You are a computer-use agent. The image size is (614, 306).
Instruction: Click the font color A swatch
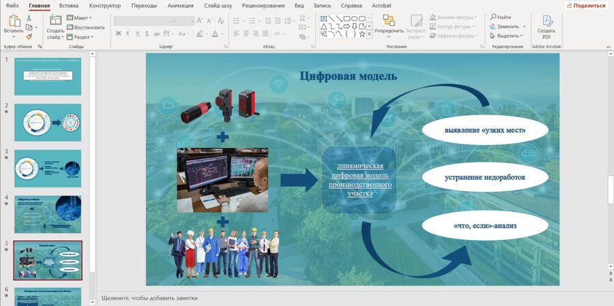pos(216,33)
